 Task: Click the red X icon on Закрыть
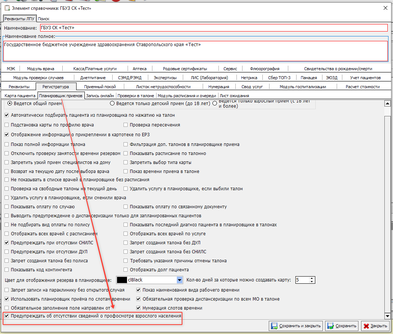tap(366, 326)
